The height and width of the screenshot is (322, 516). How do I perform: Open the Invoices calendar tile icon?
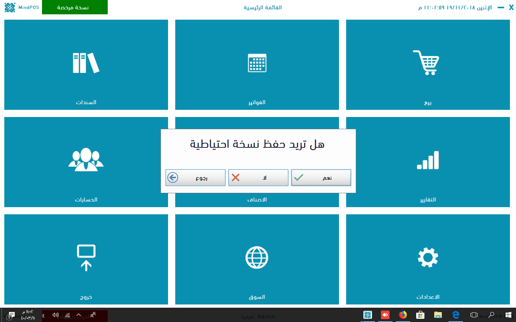257,63
